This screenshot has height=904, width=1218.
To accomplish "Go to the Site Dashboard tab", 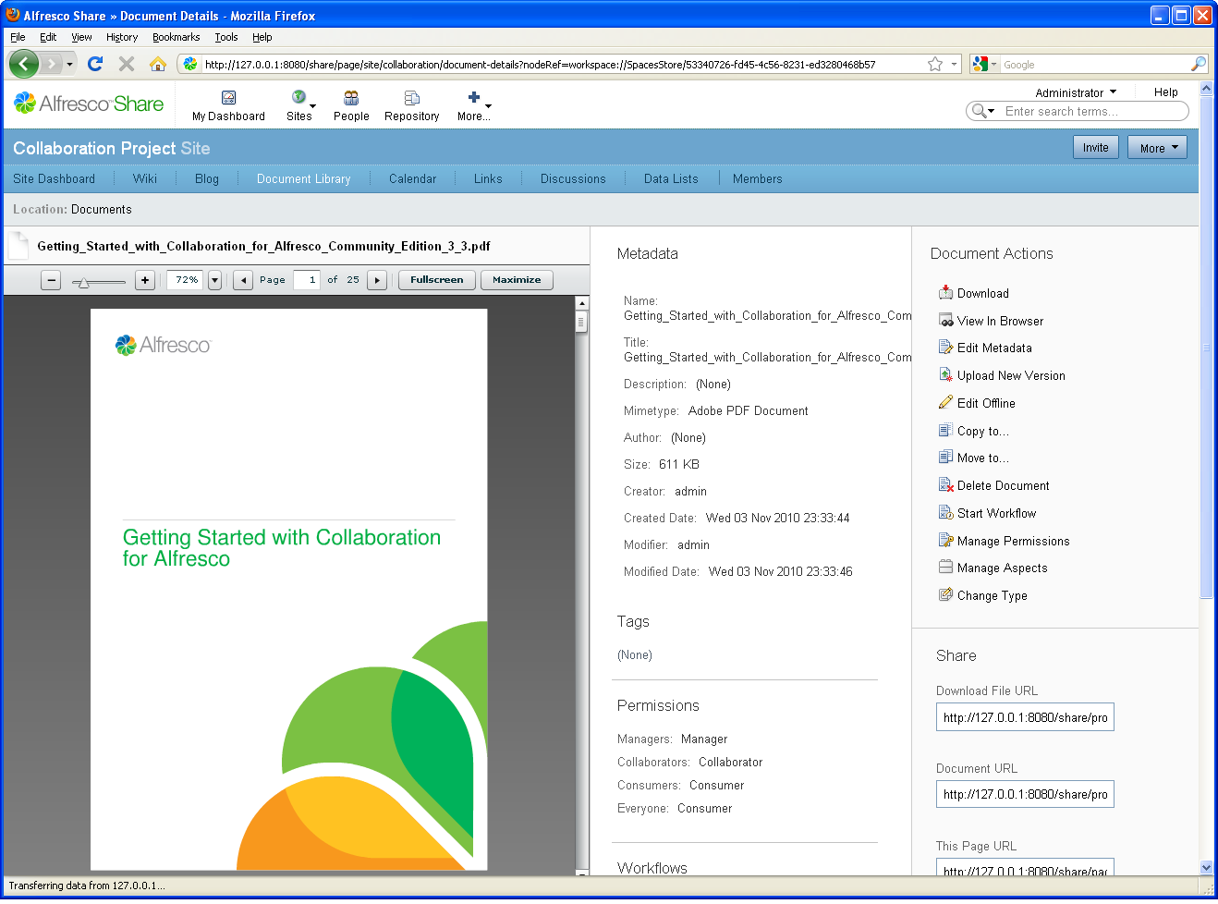I will tap(54, 179).
